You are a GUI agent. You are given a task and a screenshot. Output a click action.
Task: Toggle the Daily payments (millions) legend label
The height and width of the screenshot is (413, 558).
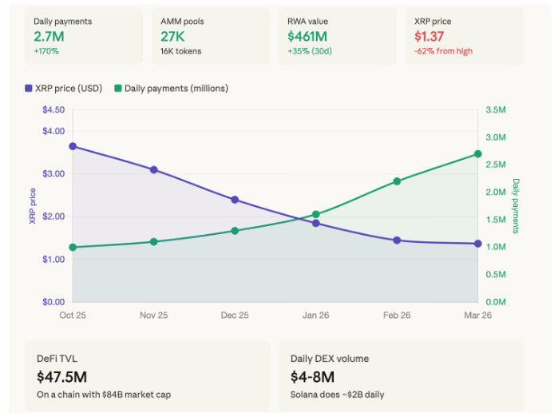pos(176,88)
